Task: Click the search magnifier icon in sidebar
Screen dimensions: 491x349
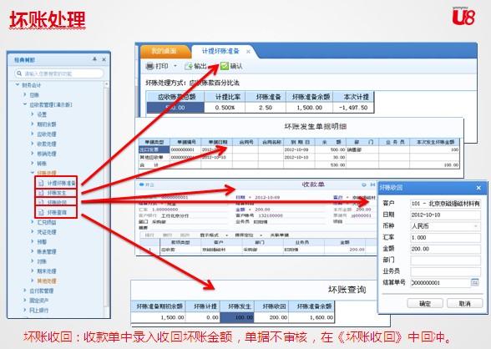Action: pos(19,73)
